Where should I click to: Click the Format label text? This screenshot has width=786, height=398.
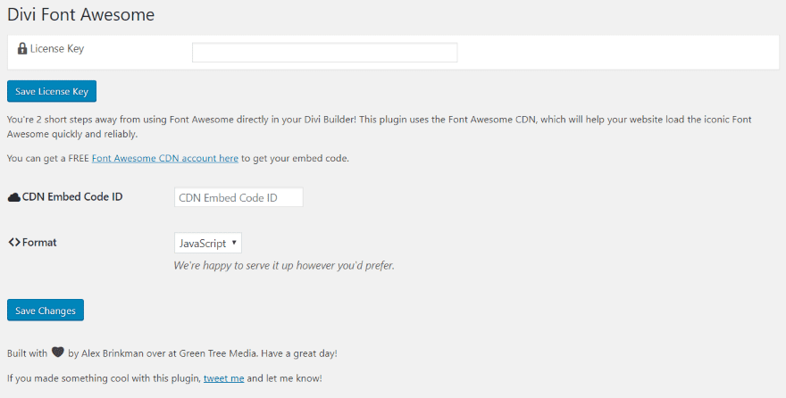pos(39,242)
